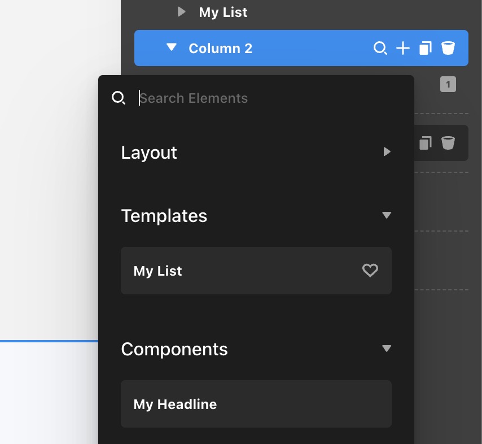Image resolution: width=482 pixels, height=444 pixels.
Task: Click the badge showing number 1
Action: [x=448, y=85]
